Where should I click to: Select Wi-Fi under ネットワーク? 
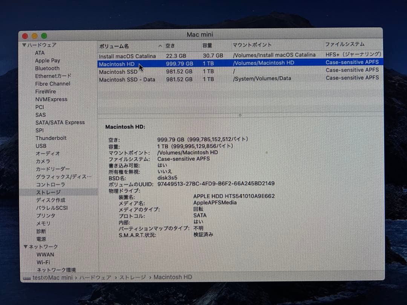tap(43, 262)
